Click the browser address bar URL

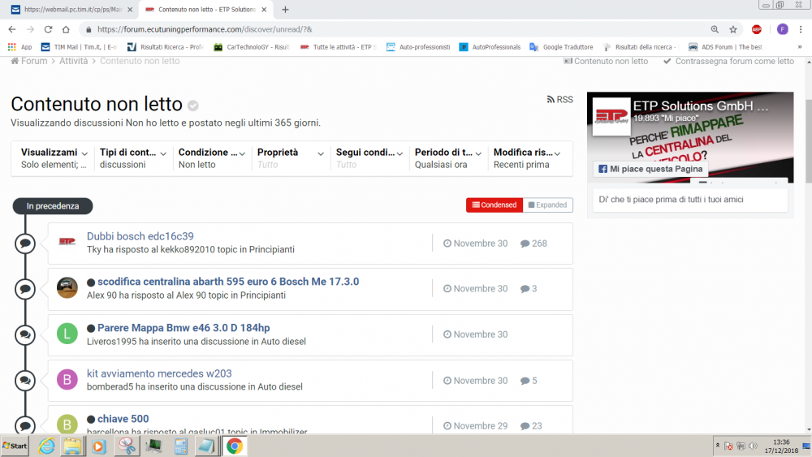pos(203,29)
